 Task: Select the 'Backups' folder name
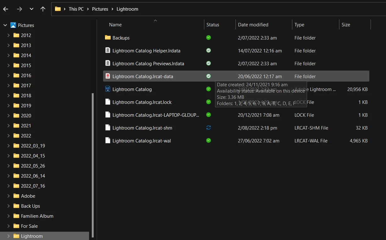pyautogui.click(x=121, y=38)
